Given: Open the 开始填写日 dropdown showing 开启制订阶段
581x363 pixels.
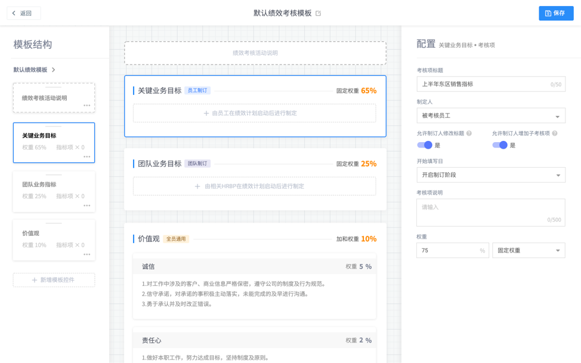Looking at the screenshot, I should (x=490, y=175).
